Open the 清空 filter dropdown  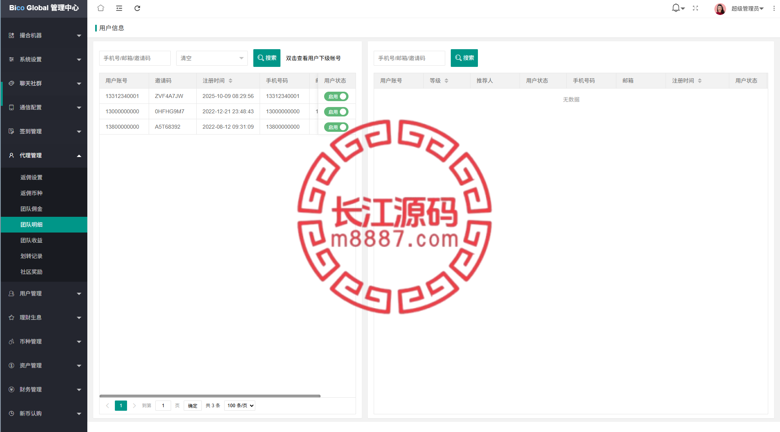click(212, 58)
